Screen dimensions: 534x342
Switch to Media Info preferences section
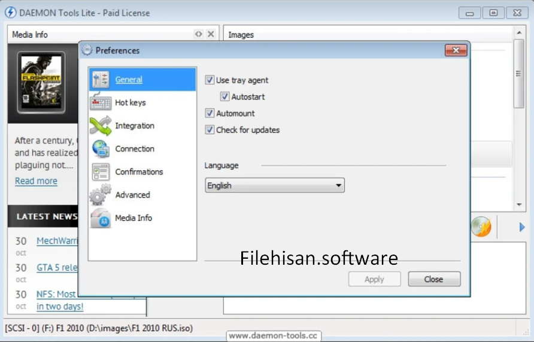[133, 218]
